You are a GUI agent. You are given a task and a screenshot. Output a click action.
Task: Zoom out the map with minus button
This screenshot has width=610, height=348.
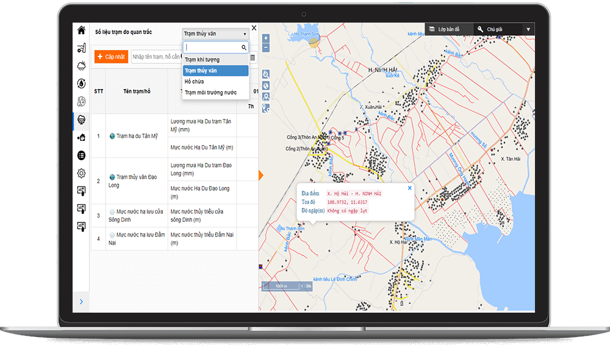pyautogui.click(x=265, y=47)
